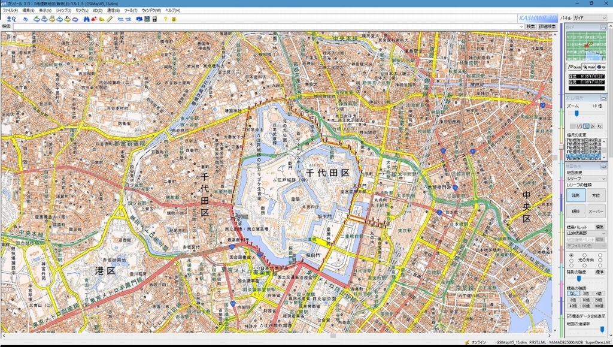The image size is (613, 347).
Task: Click the zoom magnifier toolbar icon
Action: coord(11,19)
